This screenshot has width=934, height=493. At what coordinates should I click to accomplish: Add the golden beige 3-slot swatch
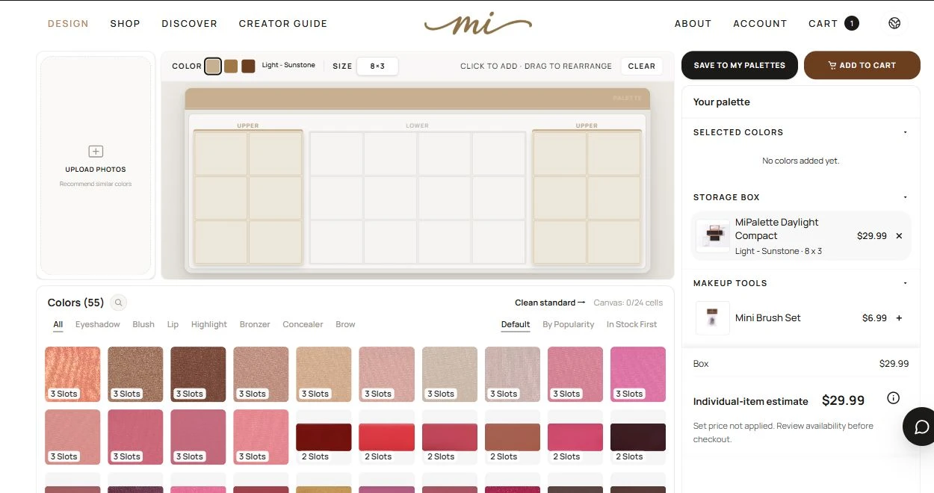pos(324,374)
